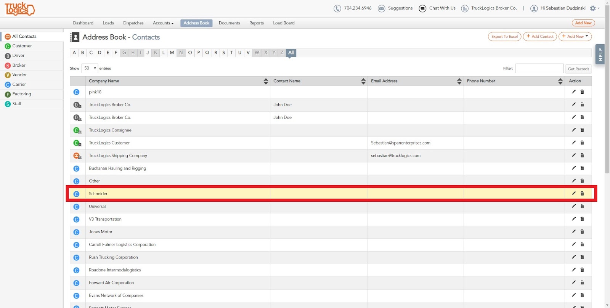Open the Chat With Us icon
Viewport: 610px width, 308px height.
[422, 8]
